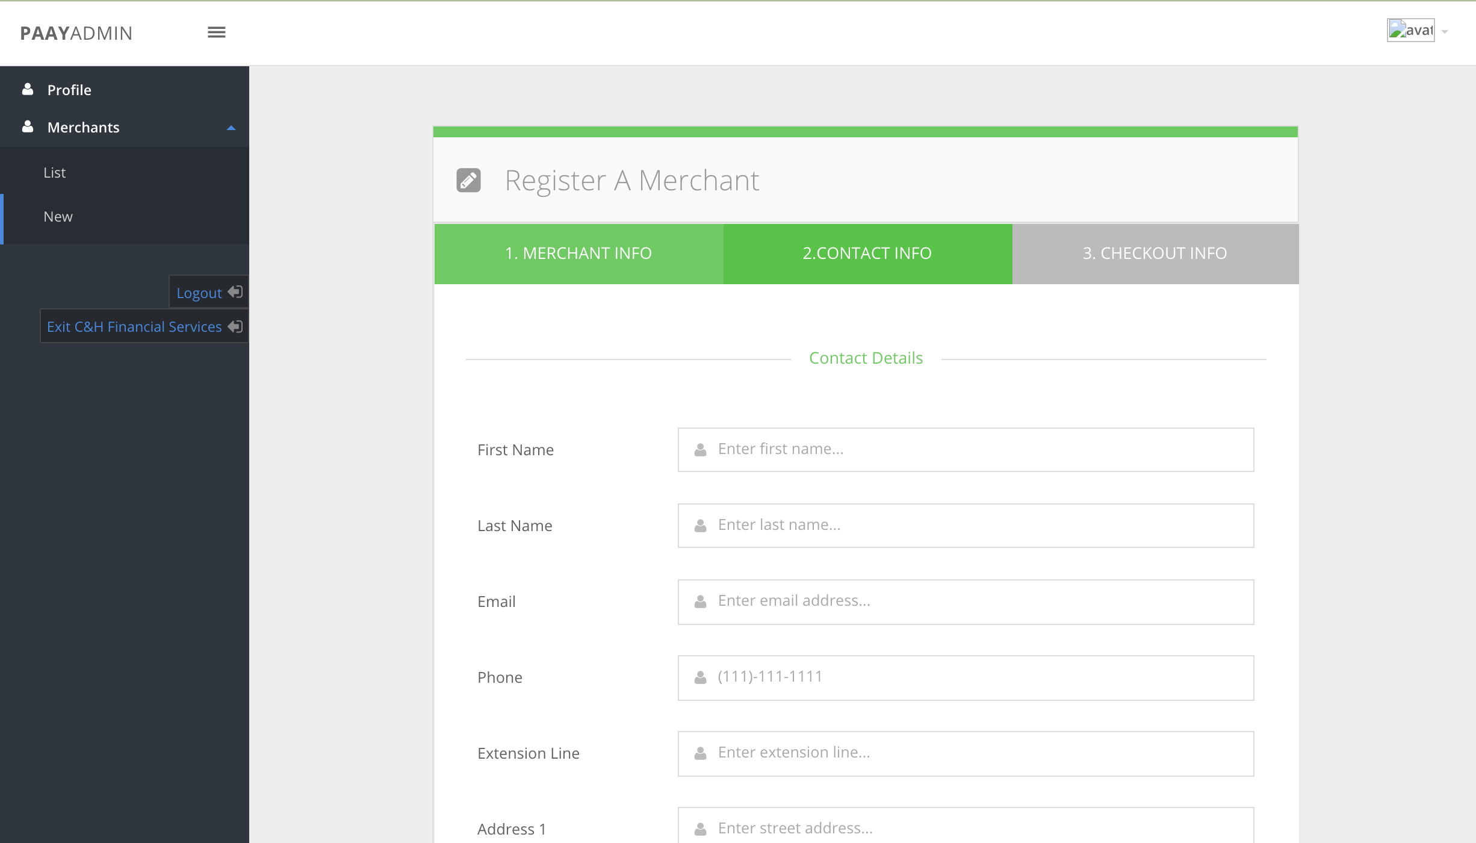Click the exit icon beside C&H Financial Services

(x=235, y=326)
